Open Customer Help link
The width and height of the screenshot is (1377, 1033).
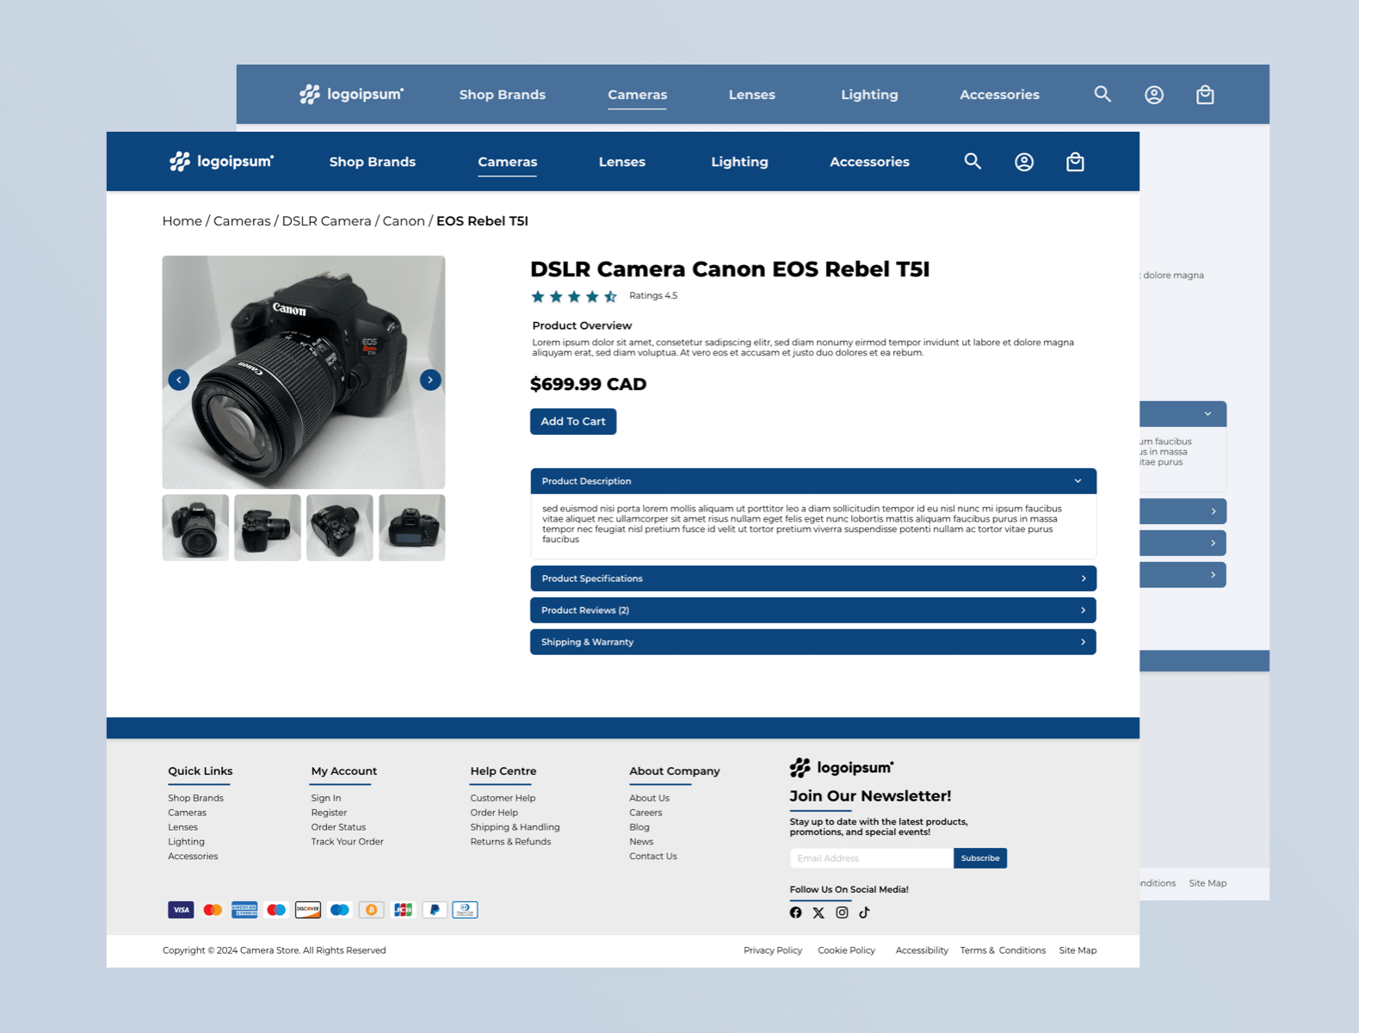tap(503, 798)
